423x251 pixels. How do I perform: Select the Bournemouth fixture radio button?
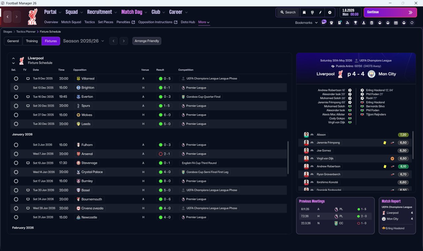pyautogui.click(x=16, y=199)
